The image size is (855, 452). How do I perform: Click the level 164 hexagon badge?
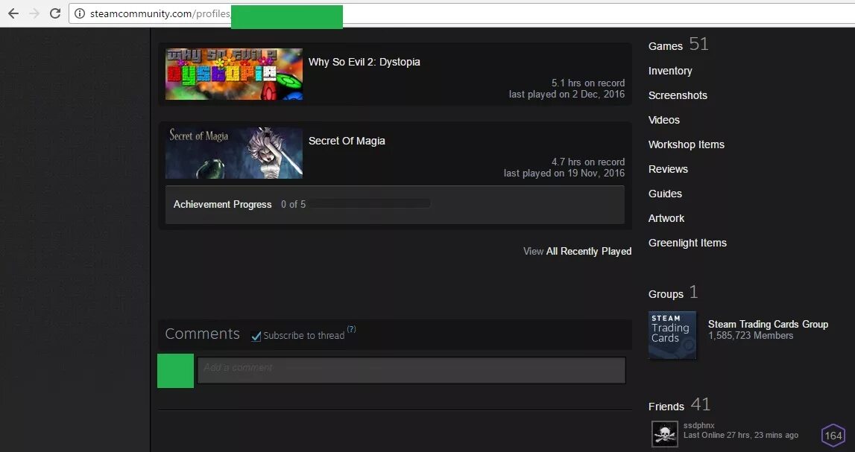tap(833, 435)
